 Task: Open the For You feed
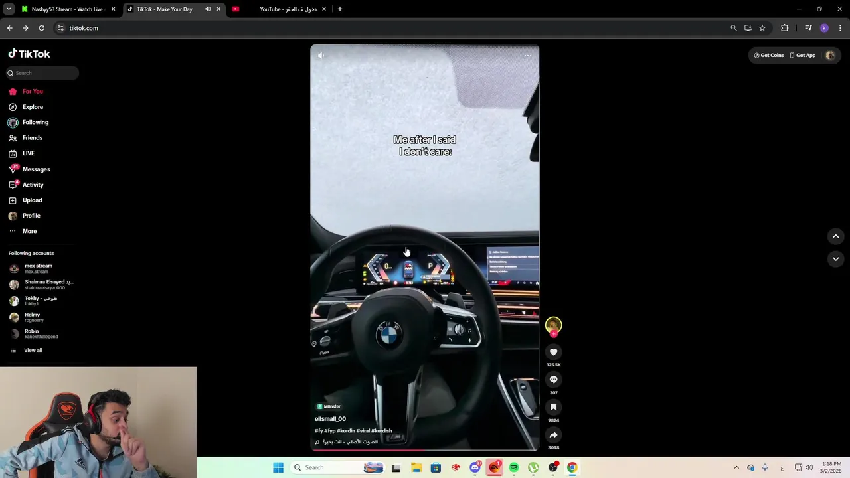point(26,91)
